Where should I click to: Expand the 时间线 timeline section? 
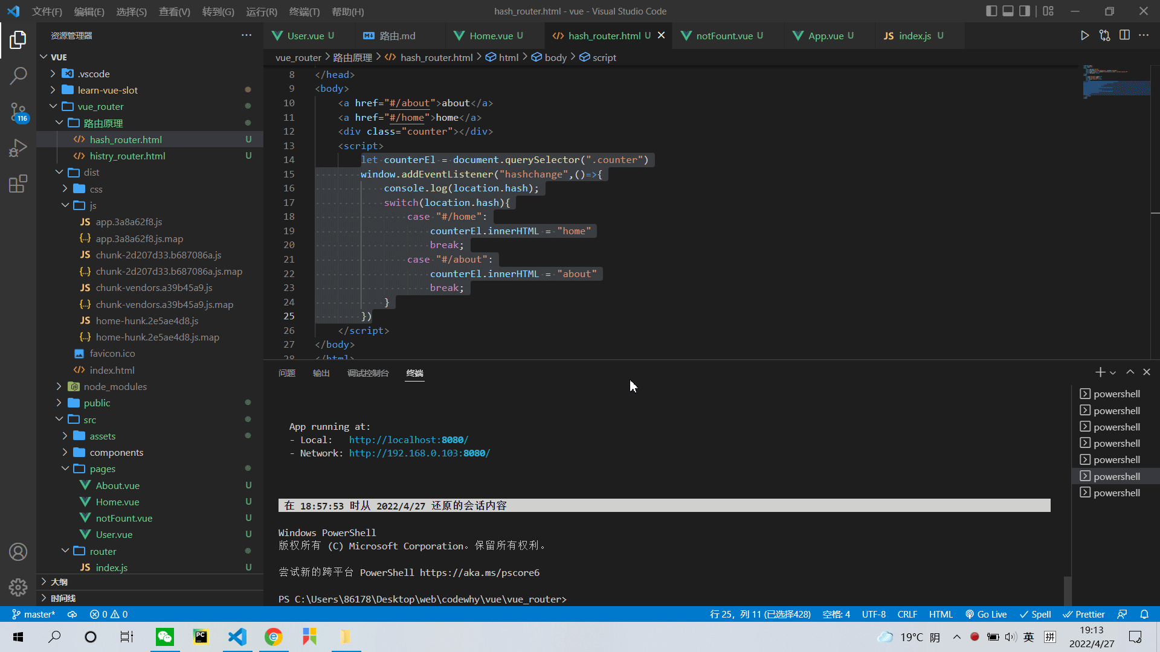(150, 598)
